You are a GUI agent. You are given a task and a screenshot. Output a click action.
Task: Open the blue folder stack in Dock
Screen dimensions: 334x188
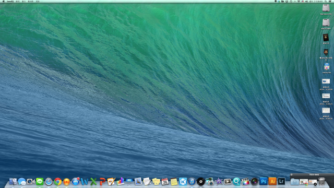pos(295,182)
